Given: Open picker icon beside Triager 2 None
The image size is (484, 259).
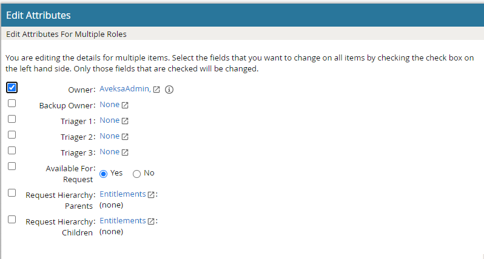Looking at the screenshot, I should tap(125, 137).
